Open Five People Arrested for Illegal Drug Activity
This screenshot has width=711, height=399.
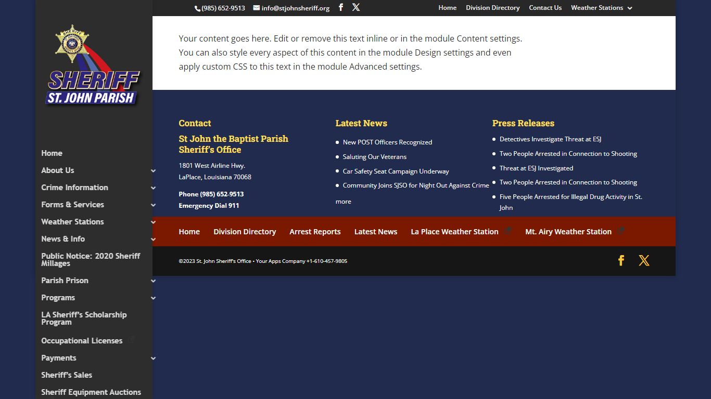tap(571, 202)
